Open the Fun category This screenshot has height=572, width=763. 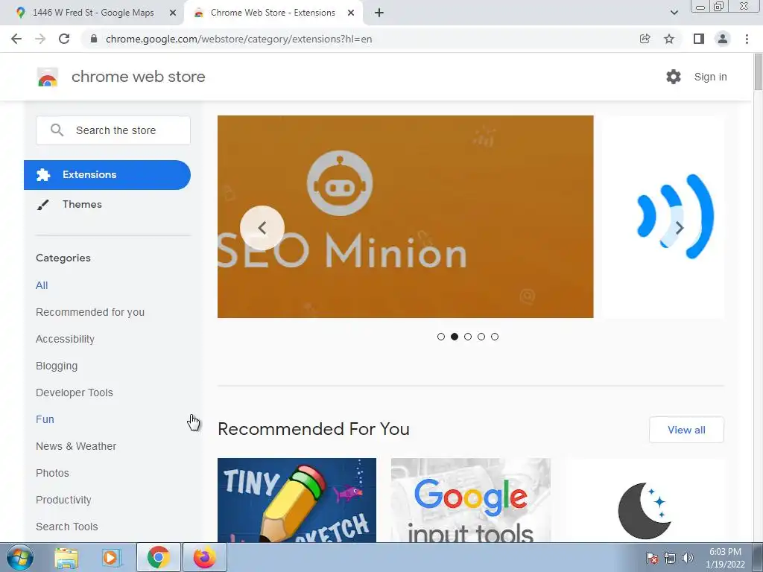45,419
